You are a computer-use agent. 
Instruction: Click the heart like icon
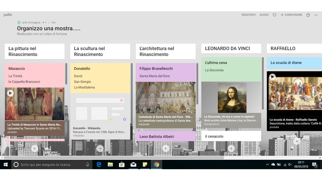pyautogui.click(x=274, y=15)
